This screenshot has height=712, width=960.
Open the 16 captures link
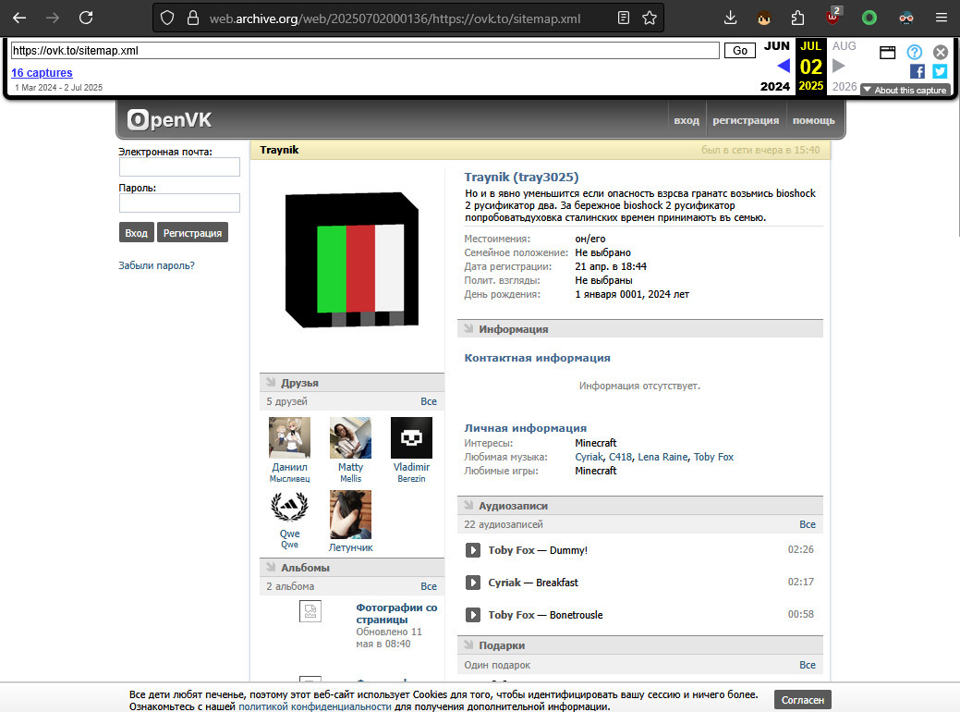[42, 73]
